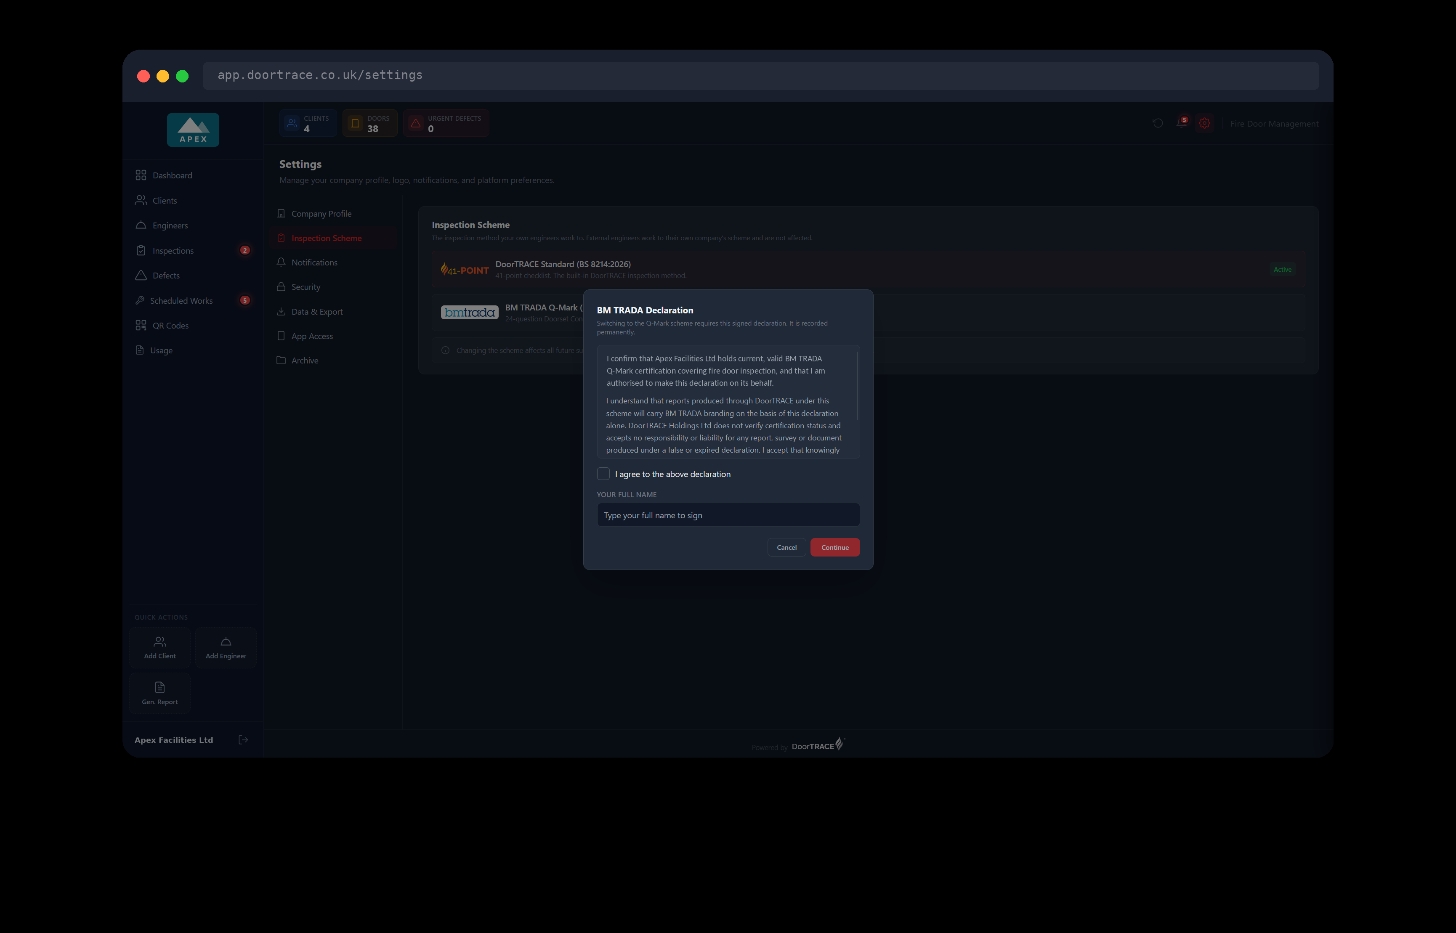This screenshot has width=1456, height=933.
Task: Click the Gen. Report quick action icon
Action: click(x=160, y=687)
